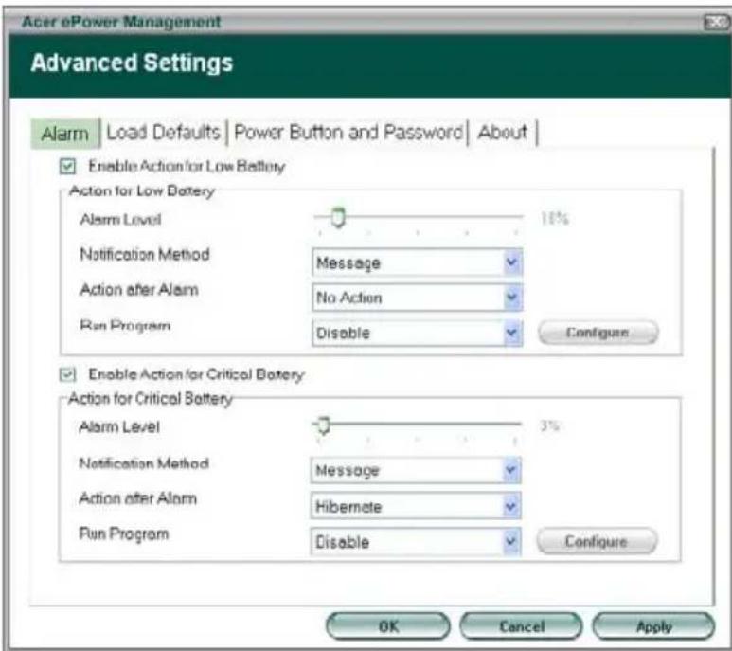Click the Action for Critical Battery group label
The width and height of the screenshot is (732, 651).
150,398
